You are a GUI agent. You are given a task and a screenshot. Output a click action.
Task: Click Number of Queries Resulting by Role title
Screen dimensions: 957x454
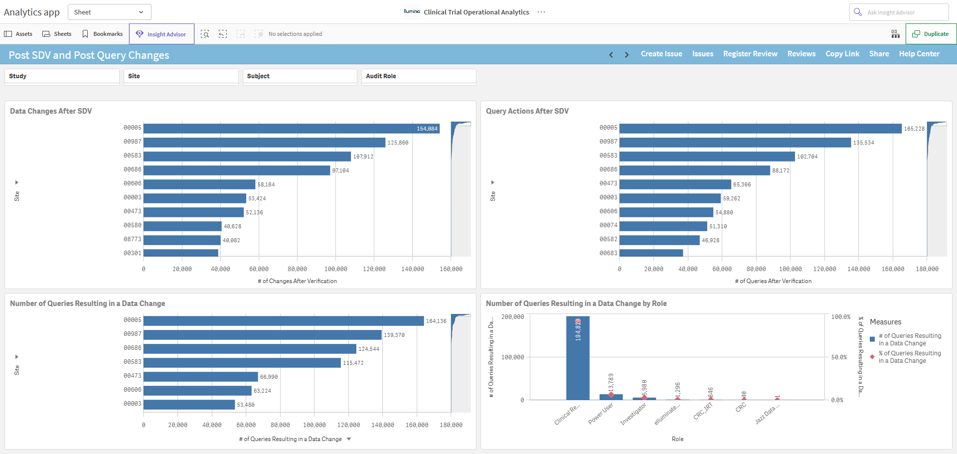(576, 303)
